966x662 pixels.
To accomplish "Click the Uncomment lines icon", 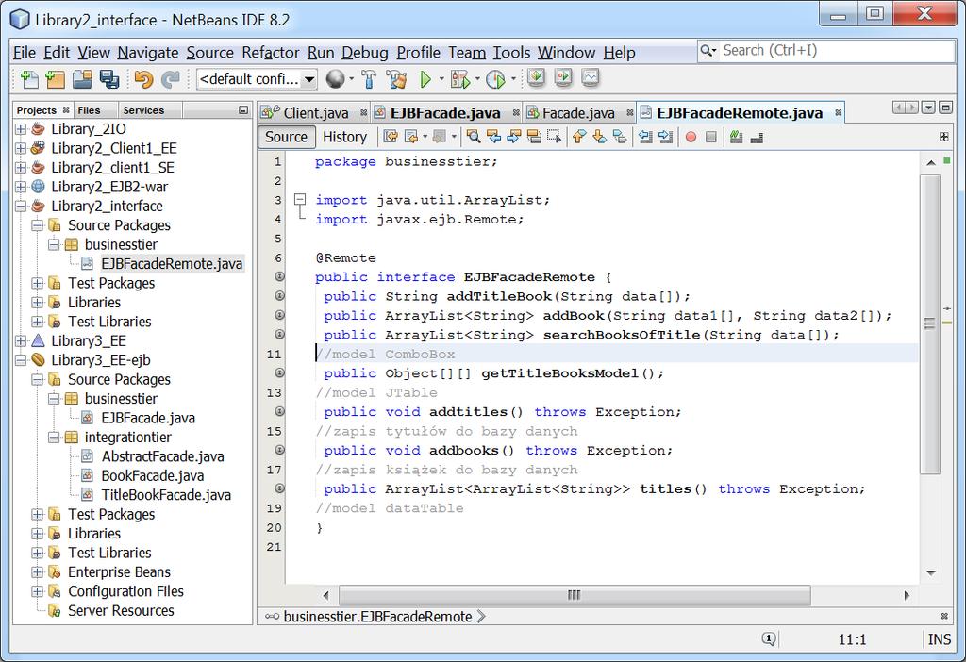I will [757, 137].
